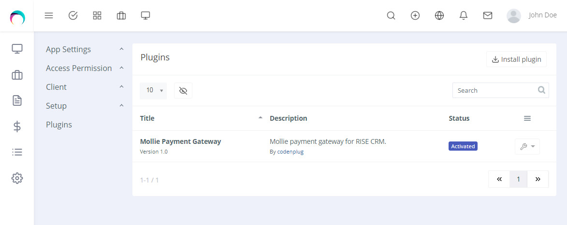The image size is (567, 225).
Task: Click the plugins Search input field
Action: 495,90
